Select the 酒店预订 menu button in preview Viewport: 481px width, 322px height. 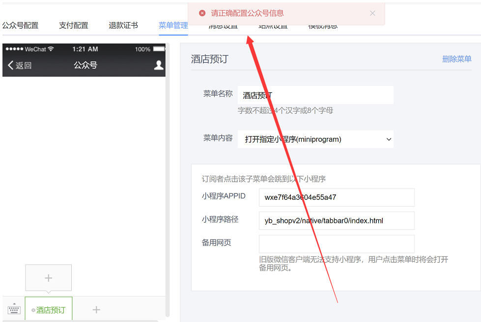[49, 309]
